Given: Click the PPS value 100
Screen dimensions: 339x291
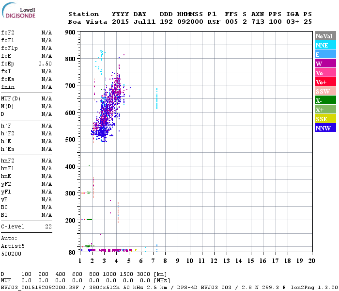Looking at the screenshot, I should click(x=275, y=22).
